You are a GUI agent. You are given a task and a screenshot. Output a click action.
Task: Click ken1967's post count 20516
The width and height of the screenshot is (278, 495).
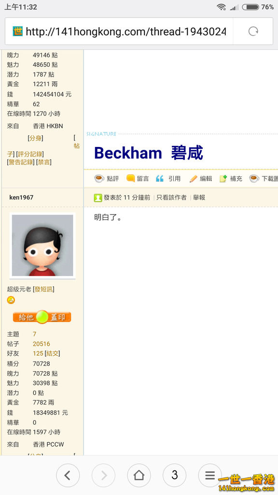(x=42, y=344)
